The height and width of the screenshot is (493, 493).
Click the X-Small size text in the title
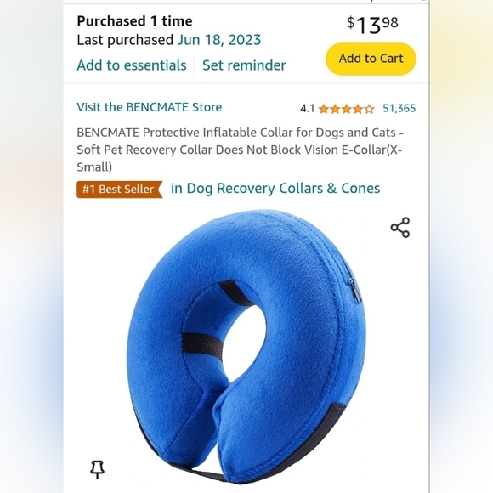tap(394, 150)
